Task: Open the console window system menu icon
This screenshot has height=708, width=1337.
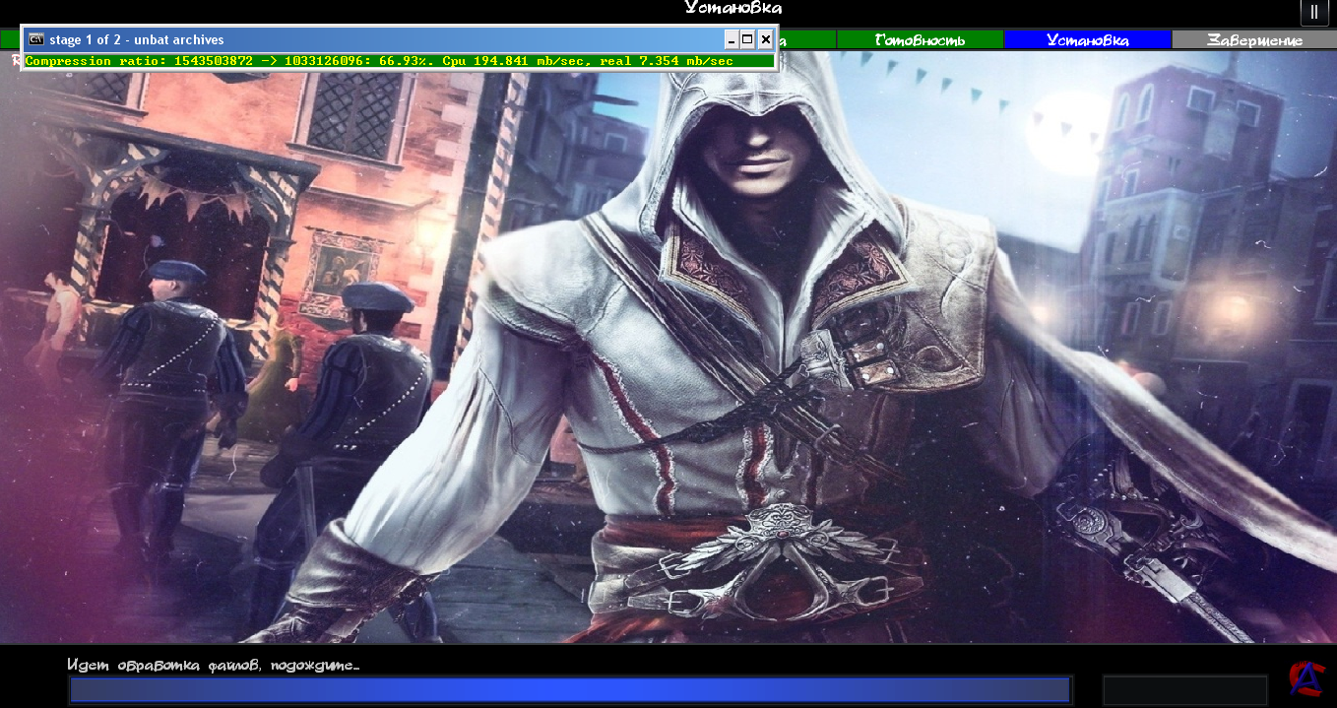Action: pos(36,40)
